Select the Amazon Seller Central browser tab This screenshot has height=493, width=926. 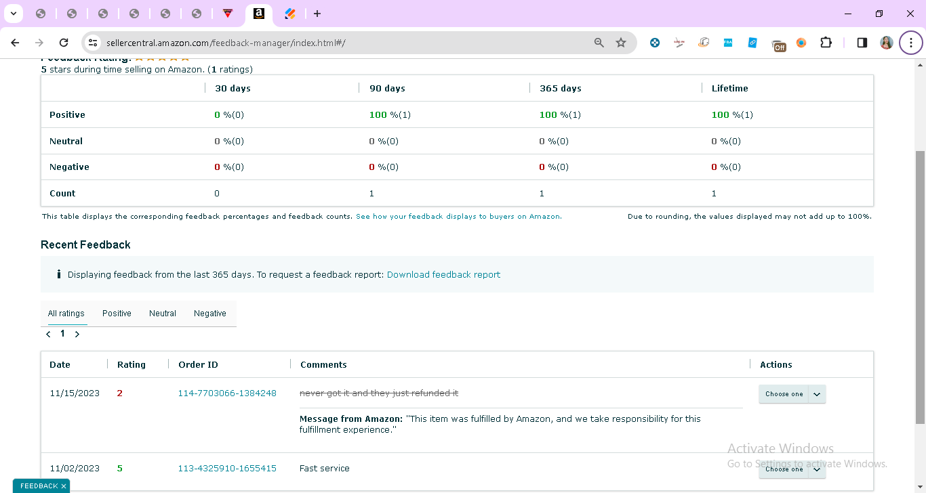pyautogui.click(x=259, y=14)
